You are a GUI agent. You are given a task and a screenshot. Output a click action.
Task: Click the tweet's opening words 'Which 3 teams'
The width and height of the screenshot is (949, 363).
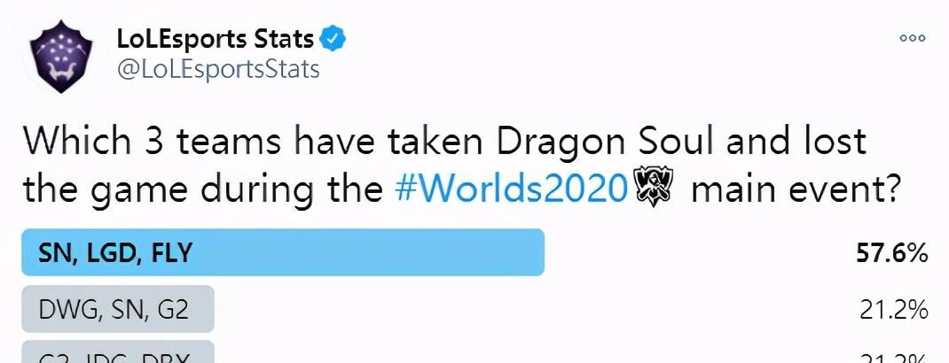coord(152,142)
